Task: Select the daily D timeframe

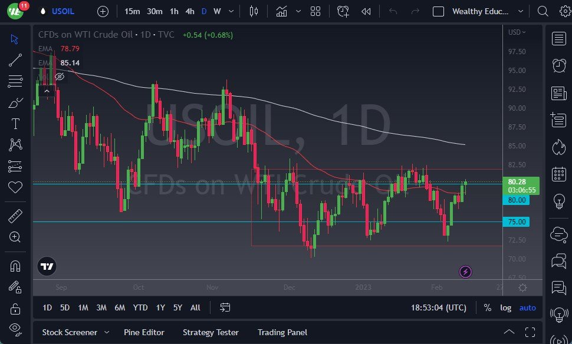Action: tap(204, 11)
